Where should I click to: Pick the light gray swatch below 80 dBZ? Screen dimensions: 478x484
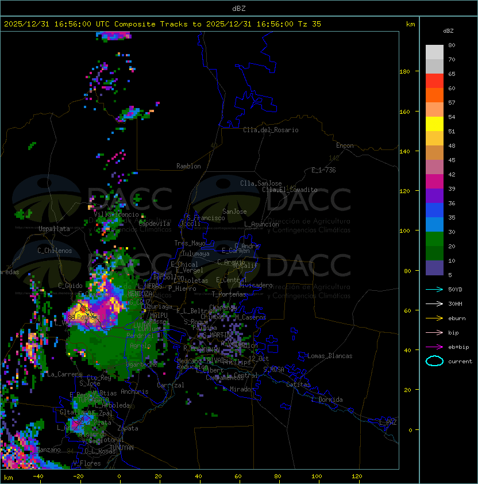434,52
